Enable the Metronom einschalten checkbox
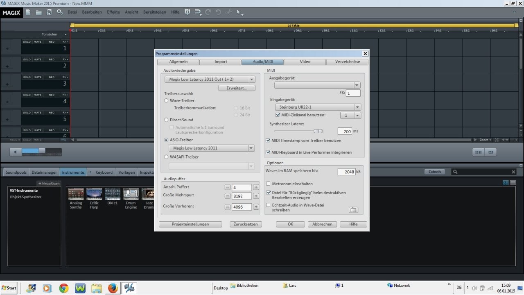The height and width of the screenshot is (295, 524). pos(269,184)
